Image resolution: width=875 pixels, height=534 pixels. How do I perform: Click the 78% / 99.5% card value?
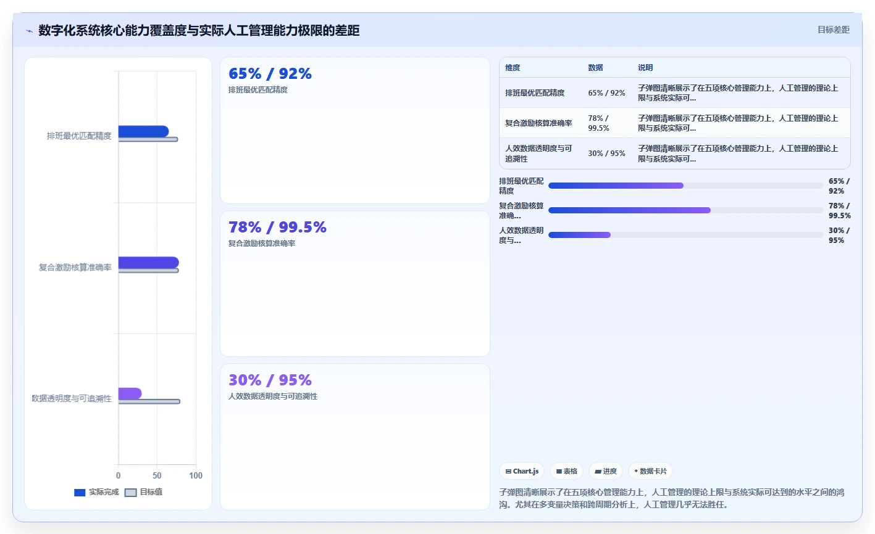[277, 228]
